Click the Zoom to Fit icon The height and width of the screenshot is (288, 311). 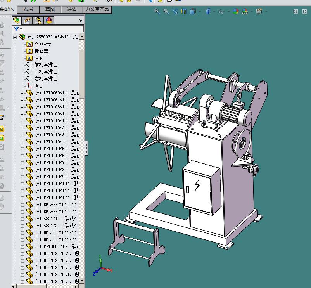coord(157,11)
